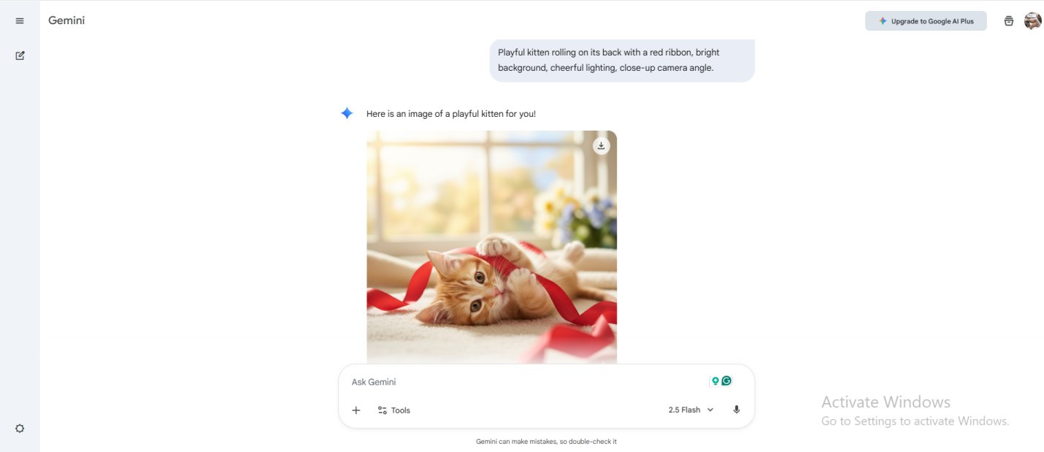Open the account profile avatar

point(1032,21)
